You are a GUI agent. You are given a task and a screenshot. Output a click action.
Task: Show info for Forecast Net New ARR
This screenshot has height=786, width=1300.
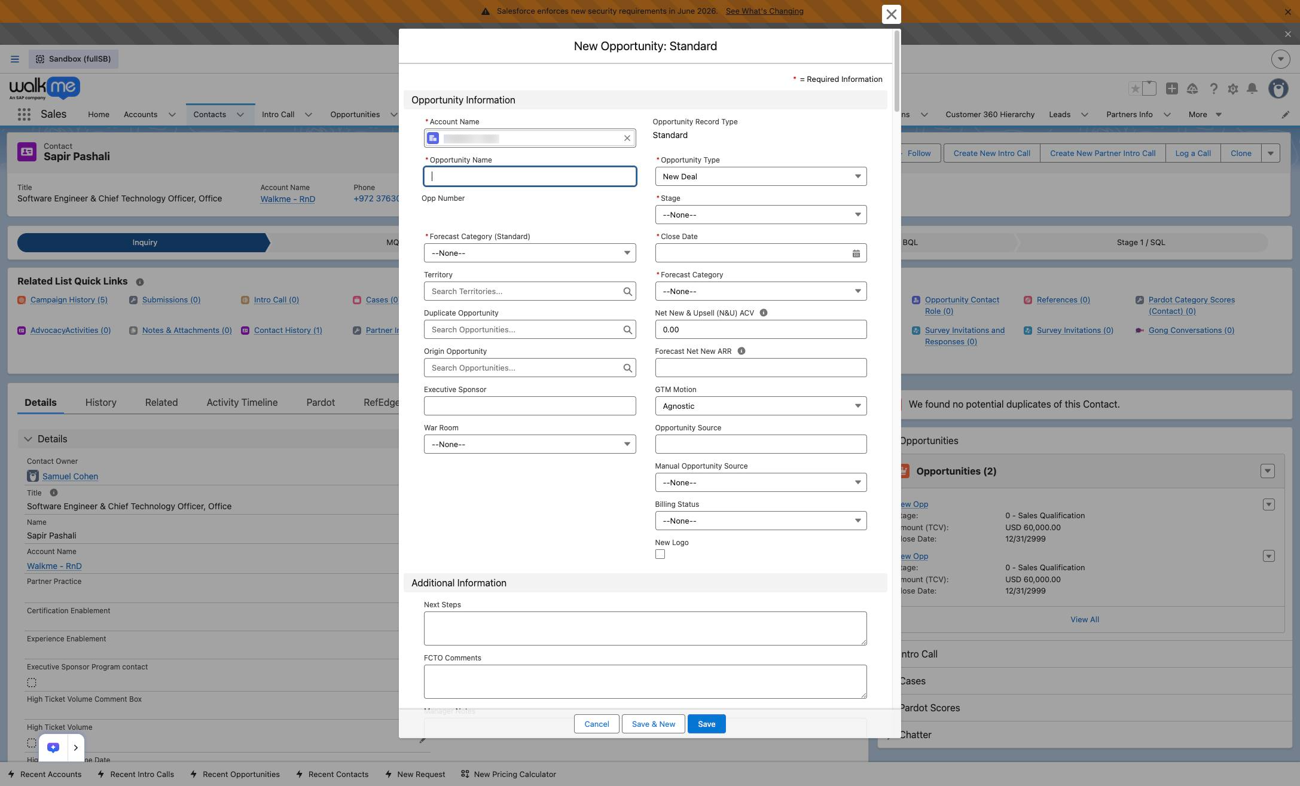[741, 351]
